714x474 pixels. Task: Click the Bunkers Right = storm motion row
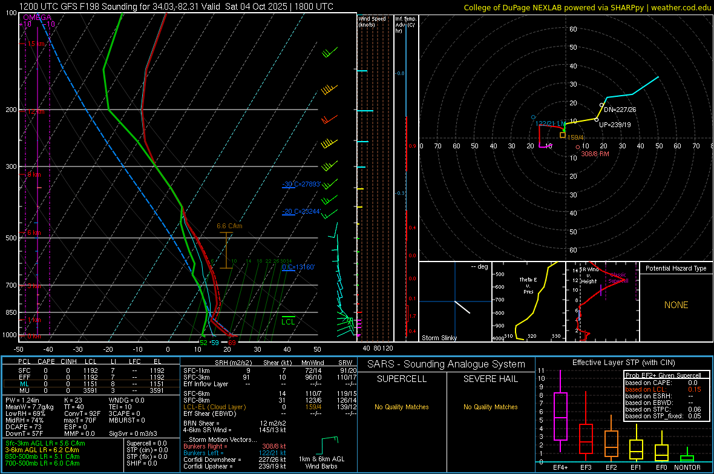pyautogui.click(x=235, y=446)
